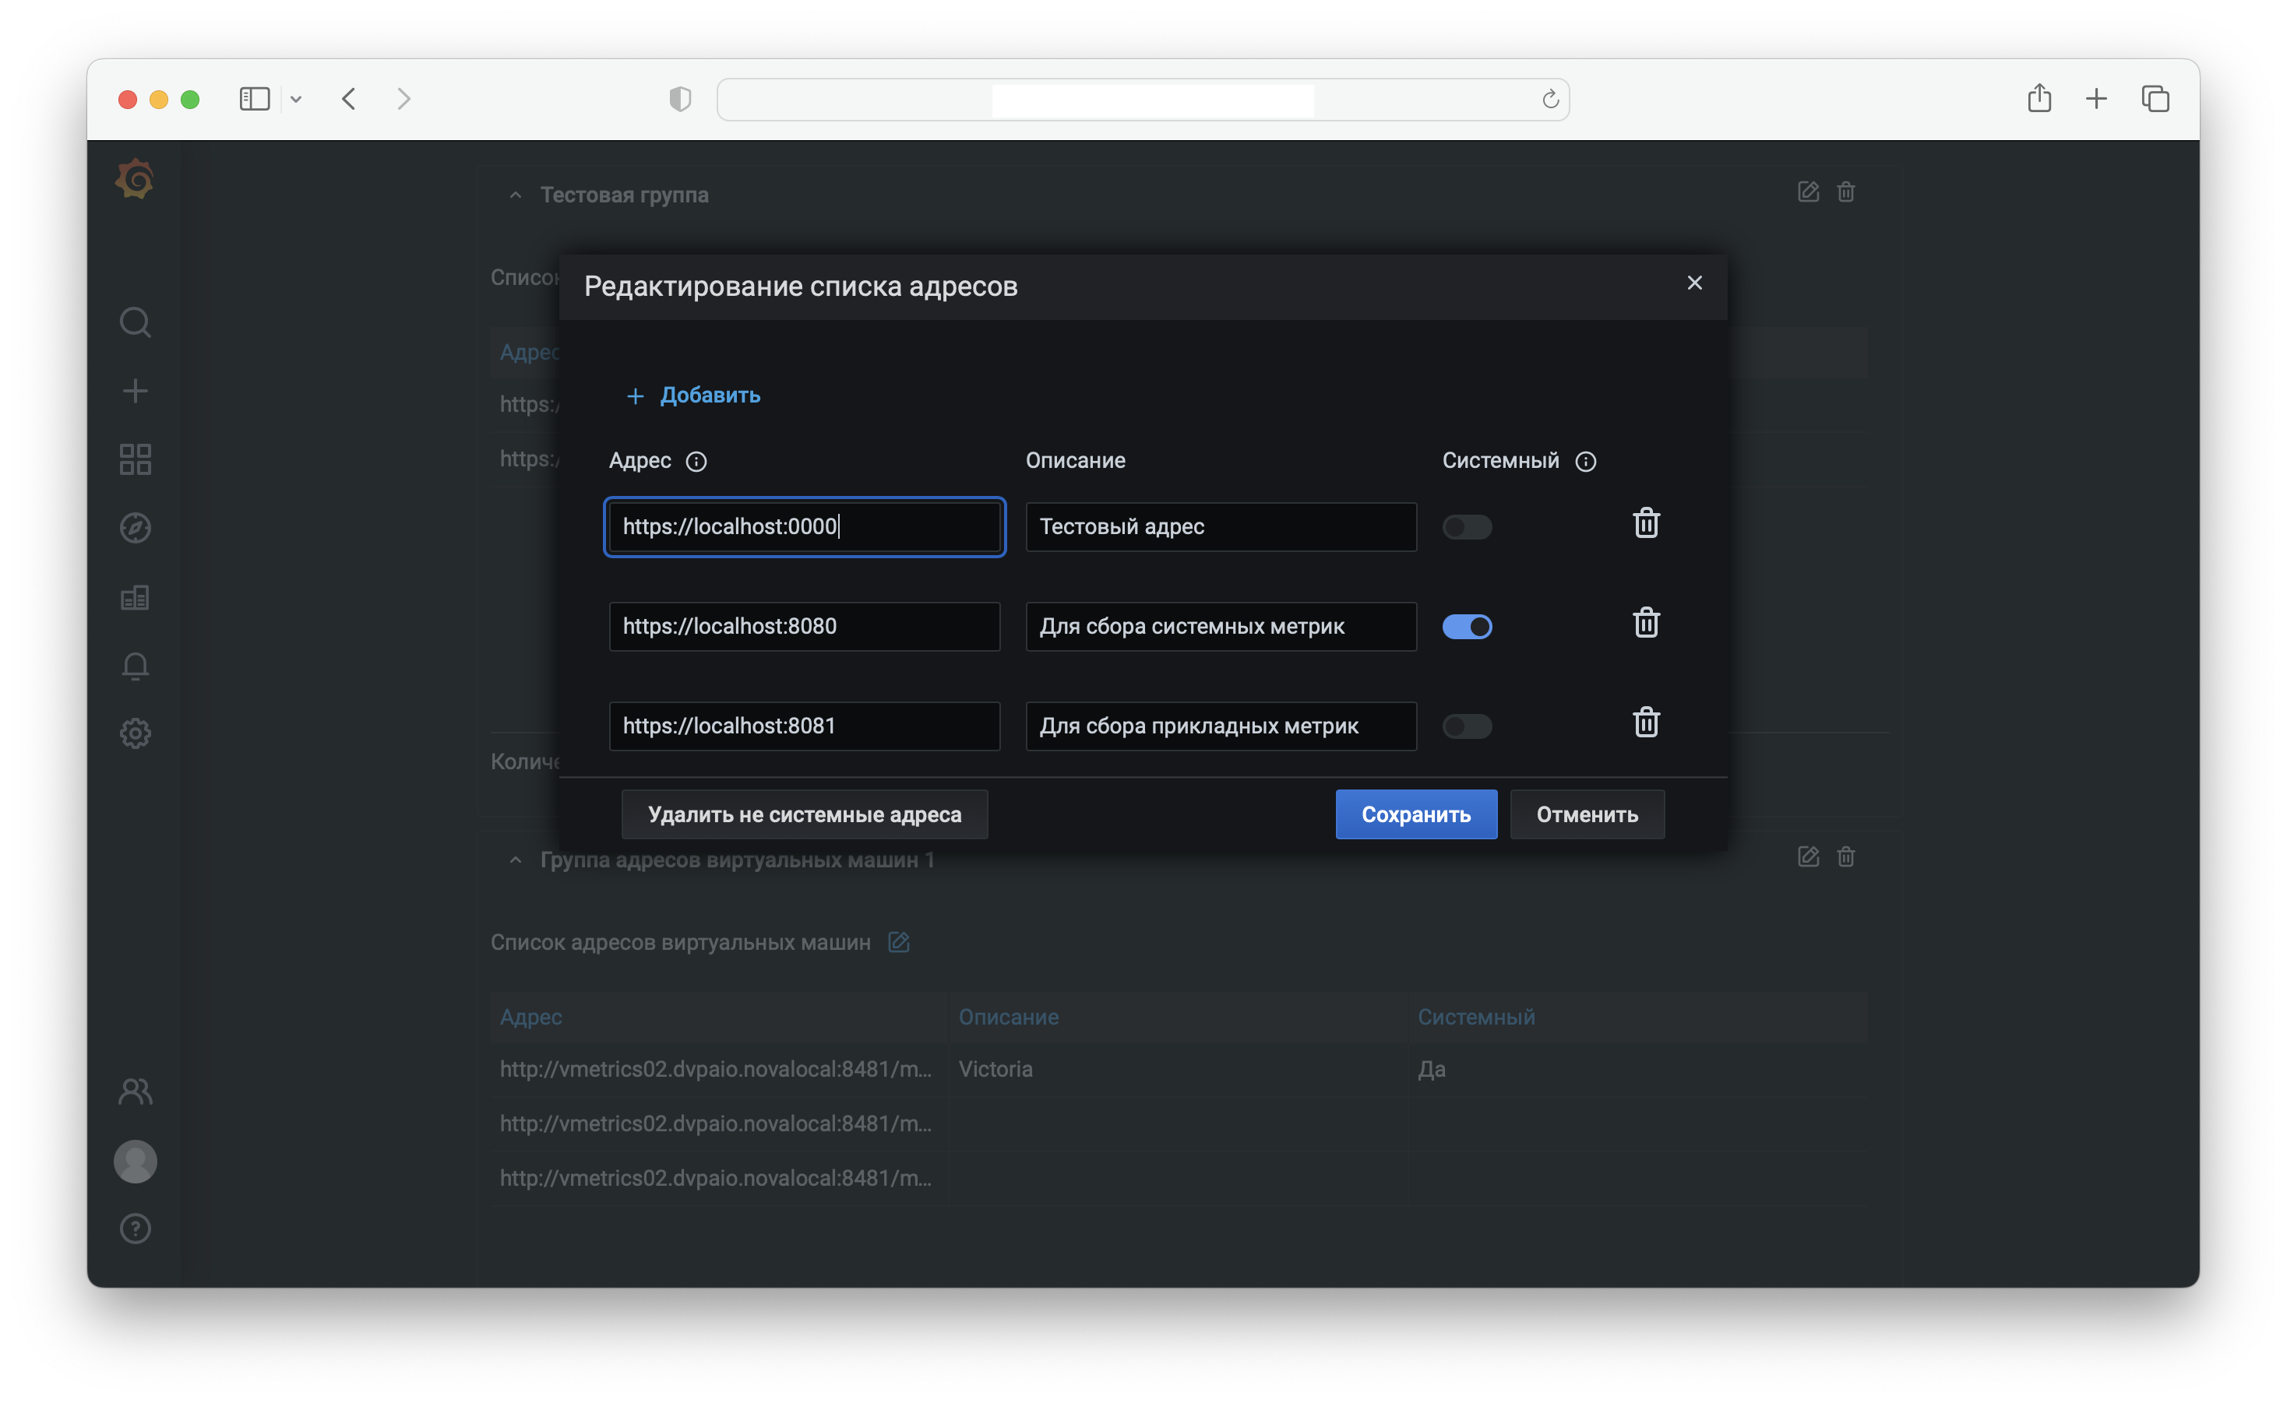Delete the https://localhost:0000 address row
2287x1403 pixels.
click(1646, 523)
